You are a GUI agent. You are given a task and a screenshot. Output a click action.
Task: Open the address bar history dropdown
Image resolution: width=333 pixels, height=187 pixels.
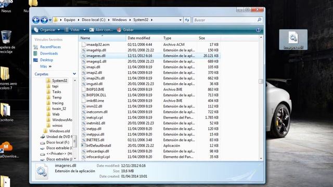point(181,20)
